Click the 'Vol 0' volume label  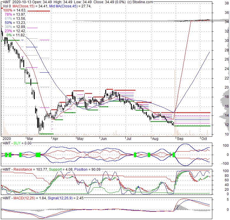point(7,6)
